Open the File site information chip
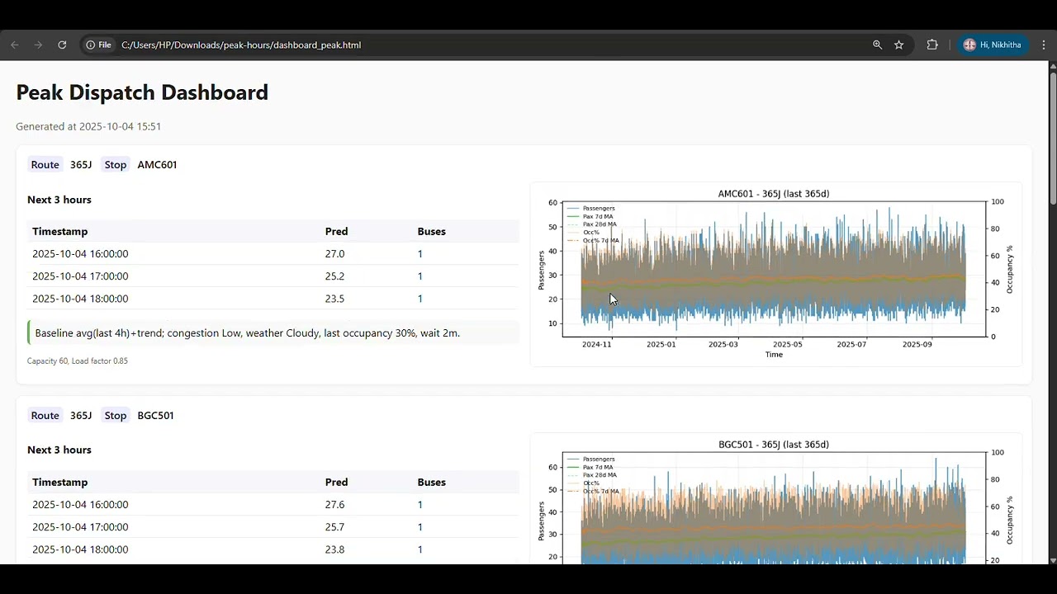Image resolution: width=1057 pixels, height=594 pixels. 99,45
